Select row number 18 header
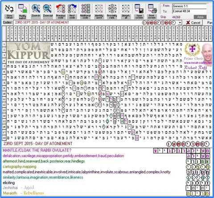214x198 pixels. tap(4, 138)
